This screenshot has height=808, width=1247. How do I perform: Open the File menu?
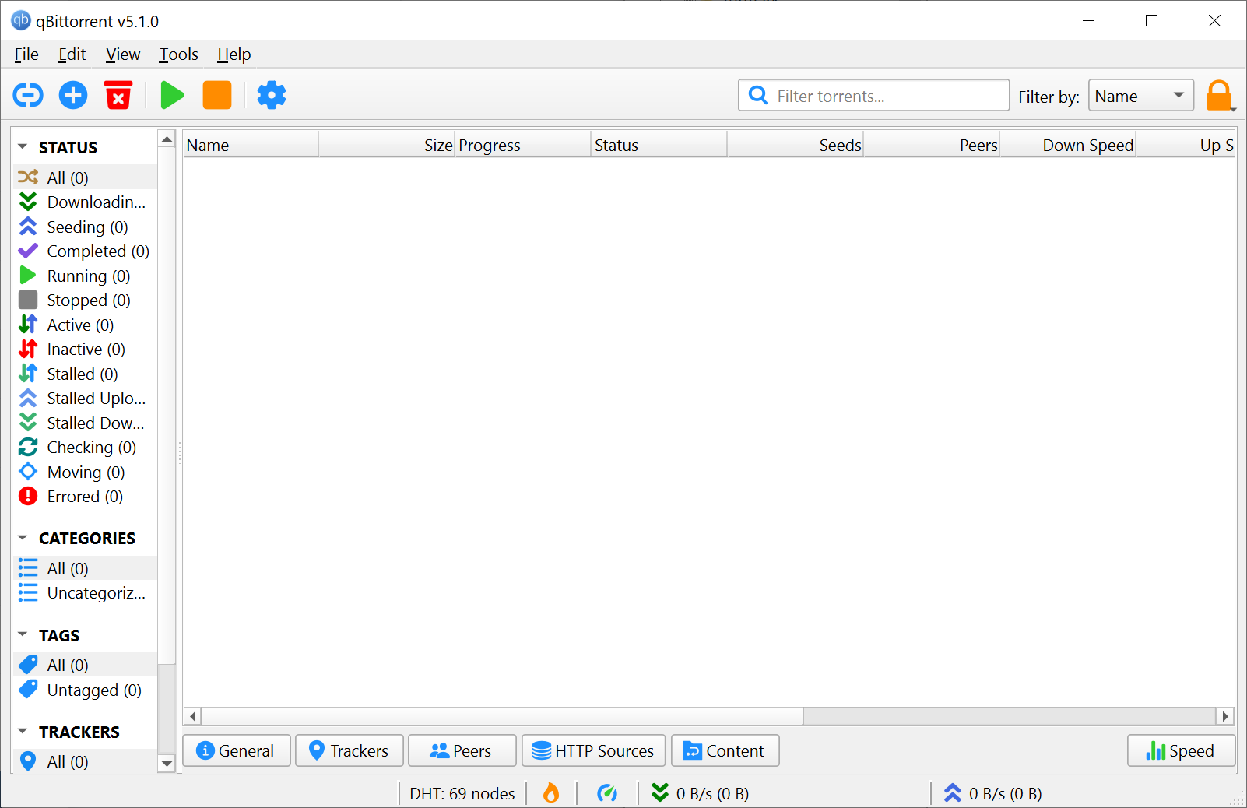coord(26,54)
